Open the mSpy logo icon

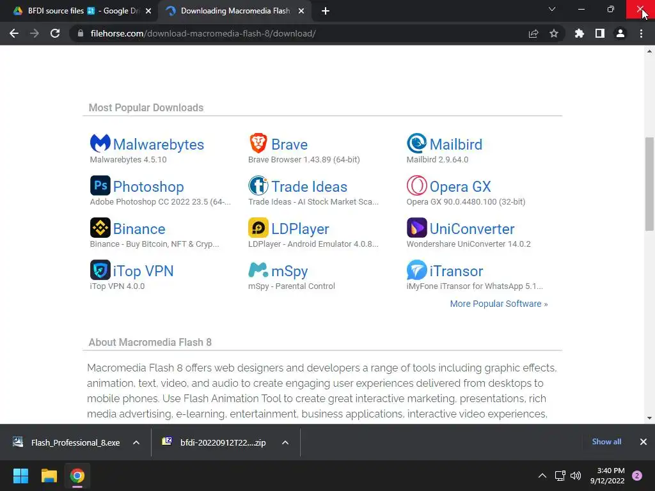point(258,270)
